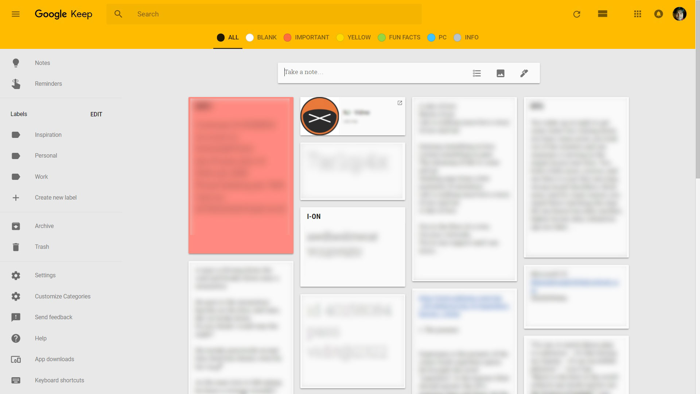Screen dimensions: 700x394
Task: Open Settings in the sidebar
Action: tap(45, 275)
